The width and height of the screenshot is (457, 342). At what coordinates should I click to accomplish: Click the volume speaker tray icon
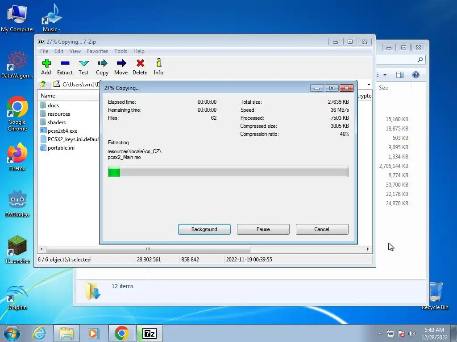click(412, 334)
